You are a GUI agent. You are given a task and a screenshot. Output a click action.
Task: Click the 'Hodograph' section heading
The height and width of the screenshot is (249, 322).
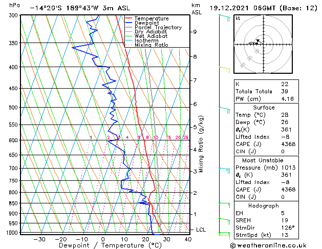(264, 206)
